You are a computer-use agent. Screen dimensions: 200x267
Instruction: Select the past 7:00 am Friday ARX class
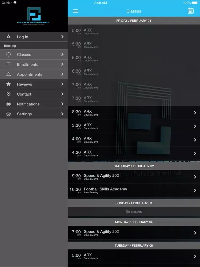(134, 85)
